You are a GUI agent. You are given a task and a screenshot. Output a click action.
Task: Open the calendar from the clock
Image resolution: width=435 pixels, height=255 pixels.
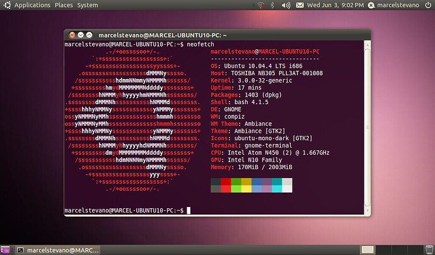(x=335, y=5)
